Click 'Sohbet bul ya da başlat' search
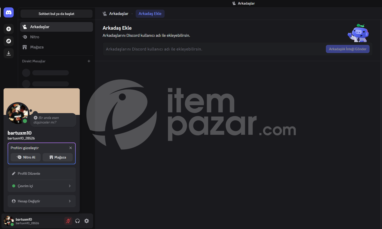382x229 pixels. (56, 14)
